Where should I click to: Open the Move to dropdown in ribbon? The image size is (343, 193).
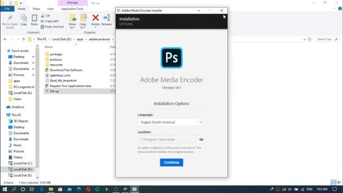(x=72, y=21)
